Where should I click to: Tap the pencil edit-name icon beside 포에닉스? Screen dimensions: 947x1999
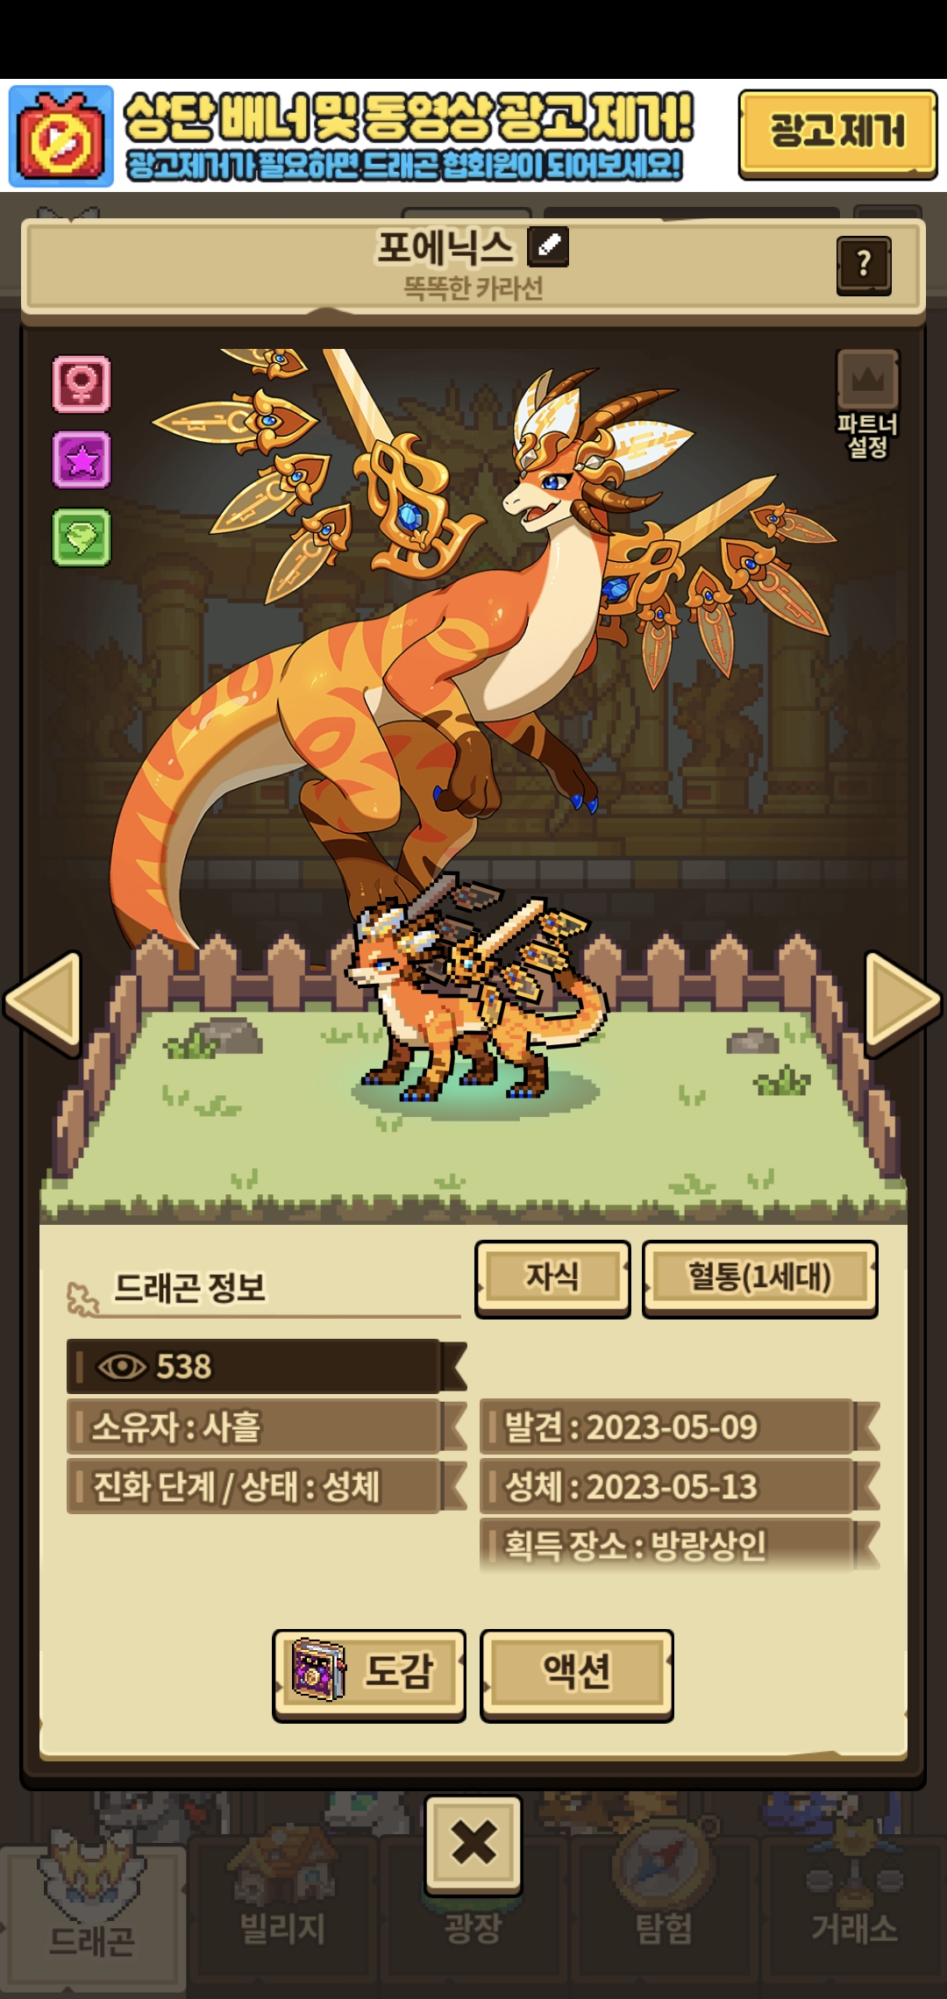click(548, 246)
